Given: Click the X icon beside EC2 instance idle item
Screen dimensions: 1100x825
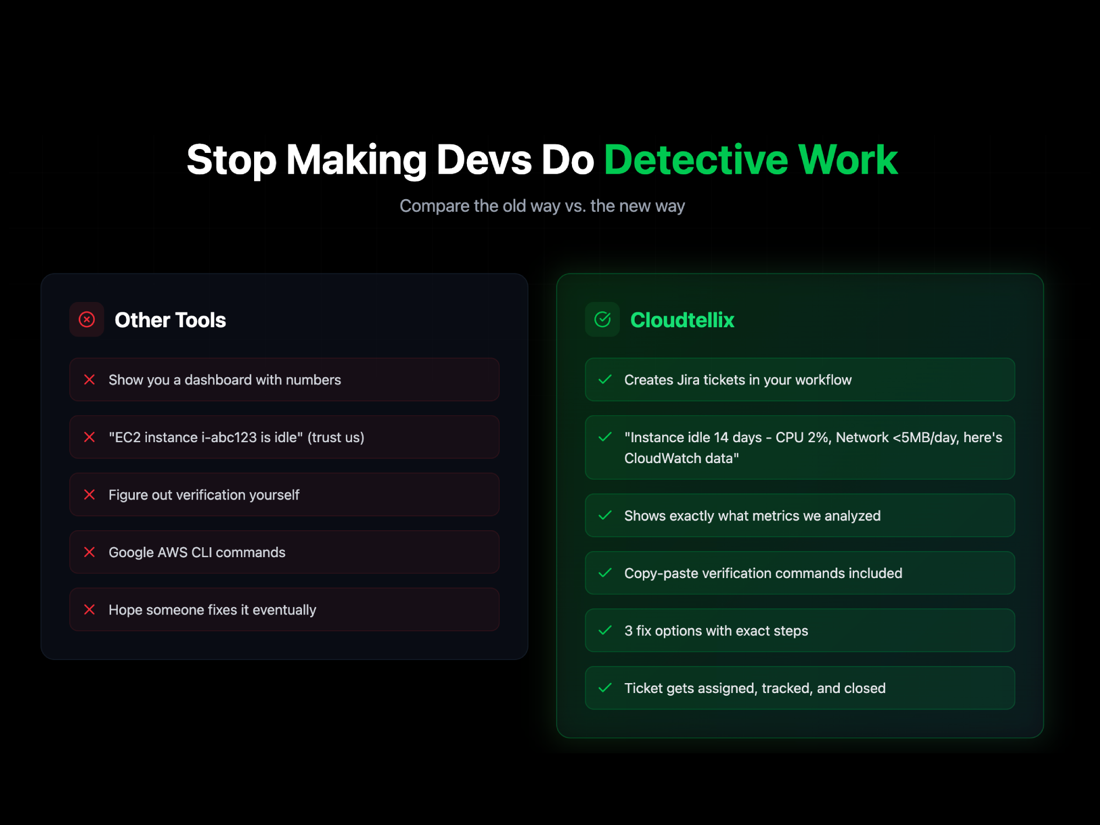Looking at the screenshot, I should (x=90, y=437).
